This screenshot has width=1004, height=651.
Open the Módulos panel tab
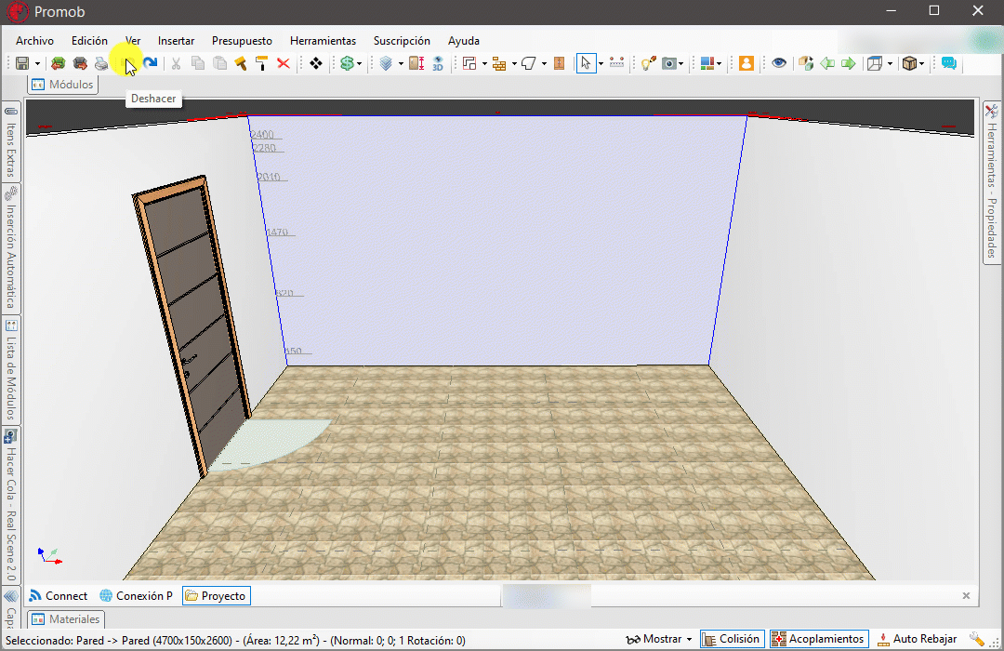(63, 85)
